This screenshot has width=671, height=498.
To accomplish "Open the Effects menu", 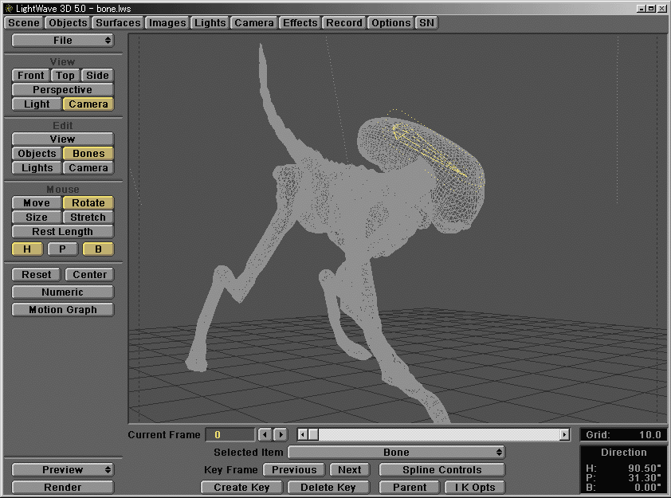I will click(x=300, y=22).
